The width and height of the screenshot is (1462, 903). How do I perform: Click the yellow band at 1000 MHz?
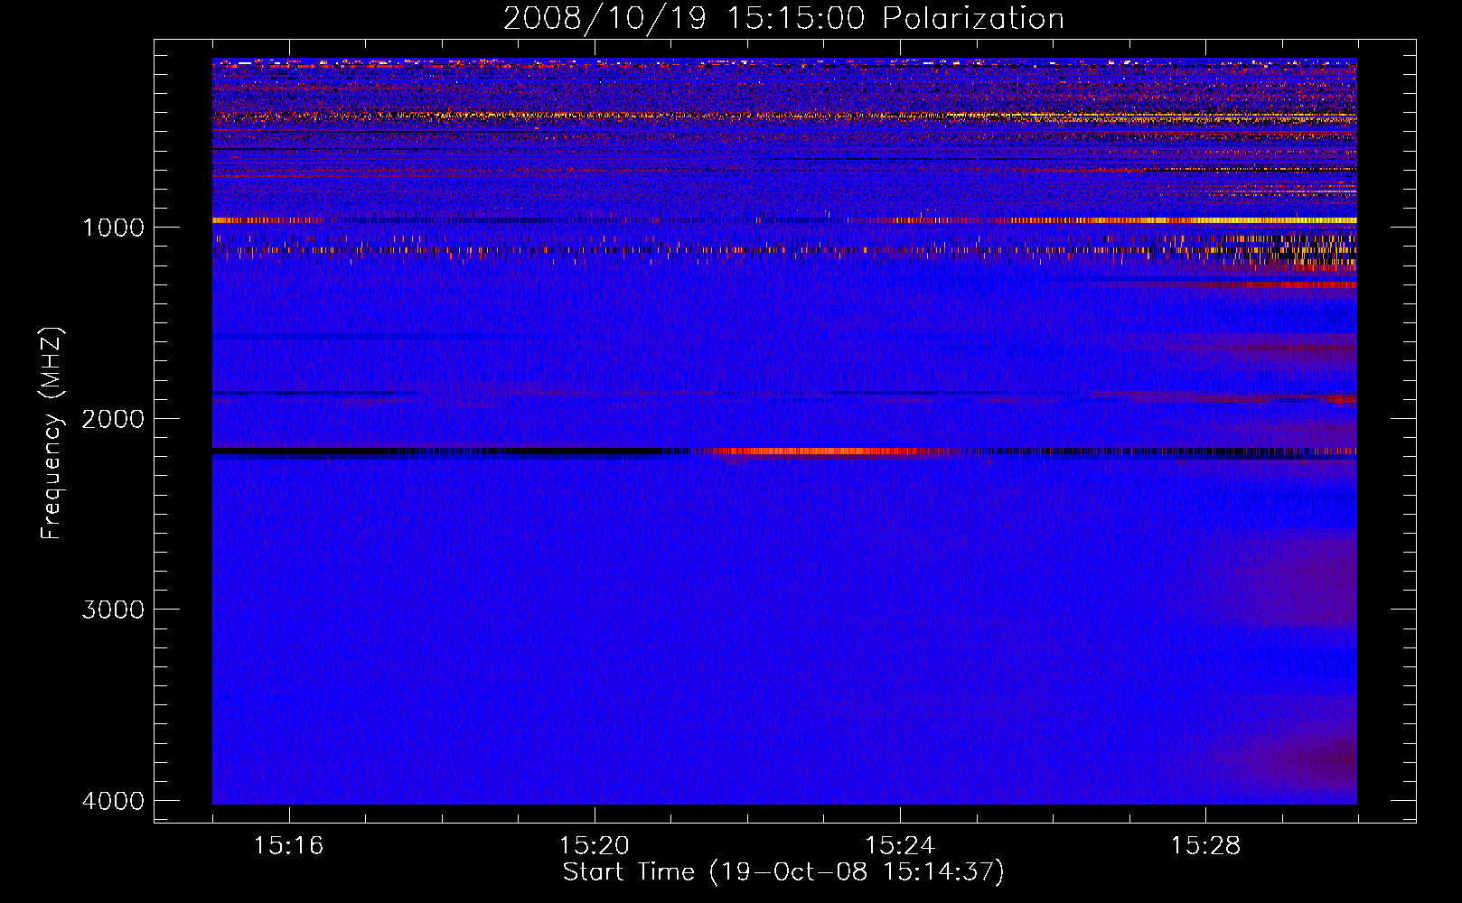[x=1224, y=220]
